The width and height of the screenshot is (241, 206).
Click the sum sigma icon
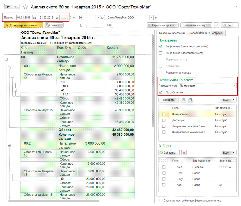point(81,25)
